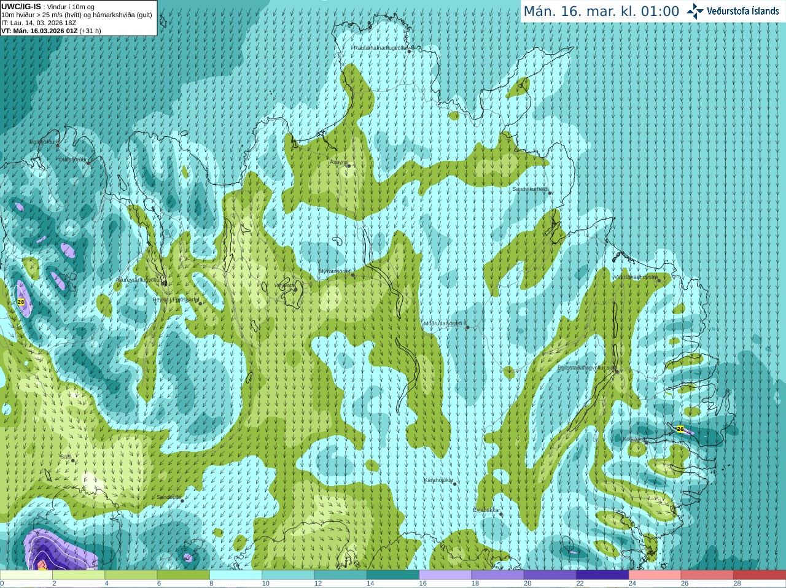Select the Mývatnsöræfi station dot
786x588 pixels.
pyautogui.click(x=352, y=274)
